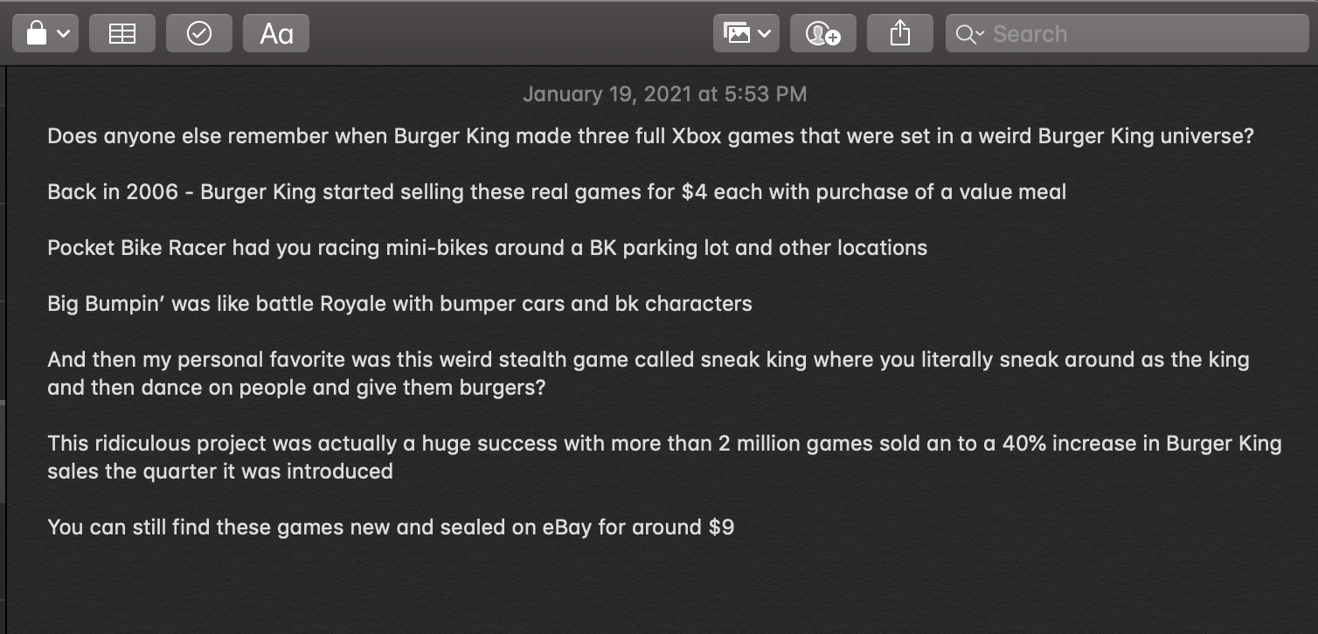This screenshot has height=634, width=1318.
Task: Click the photo media icon
Action: 736,34
